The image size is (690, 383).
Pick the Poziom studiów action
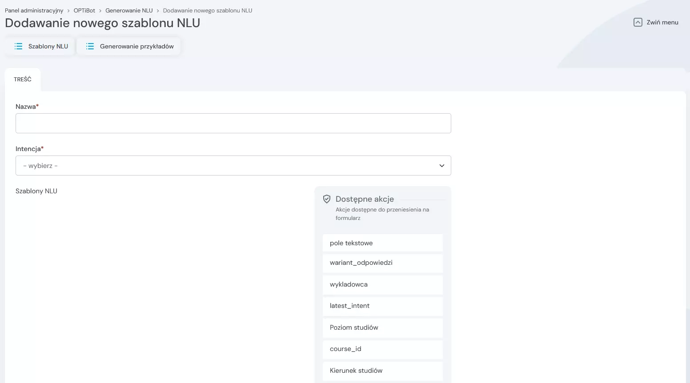[x=382, y=327]
